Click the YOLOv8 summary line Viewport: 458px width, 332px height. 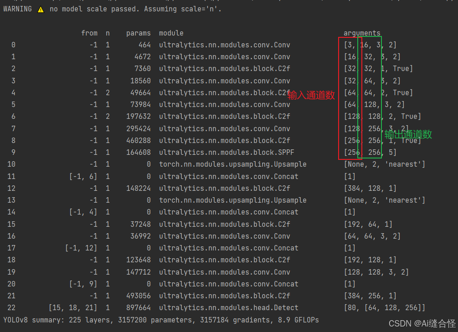[x=161, y=320]
